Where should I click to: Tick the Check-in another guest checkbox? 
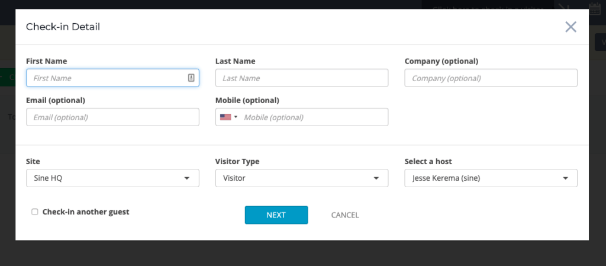(x=35, y=212)
